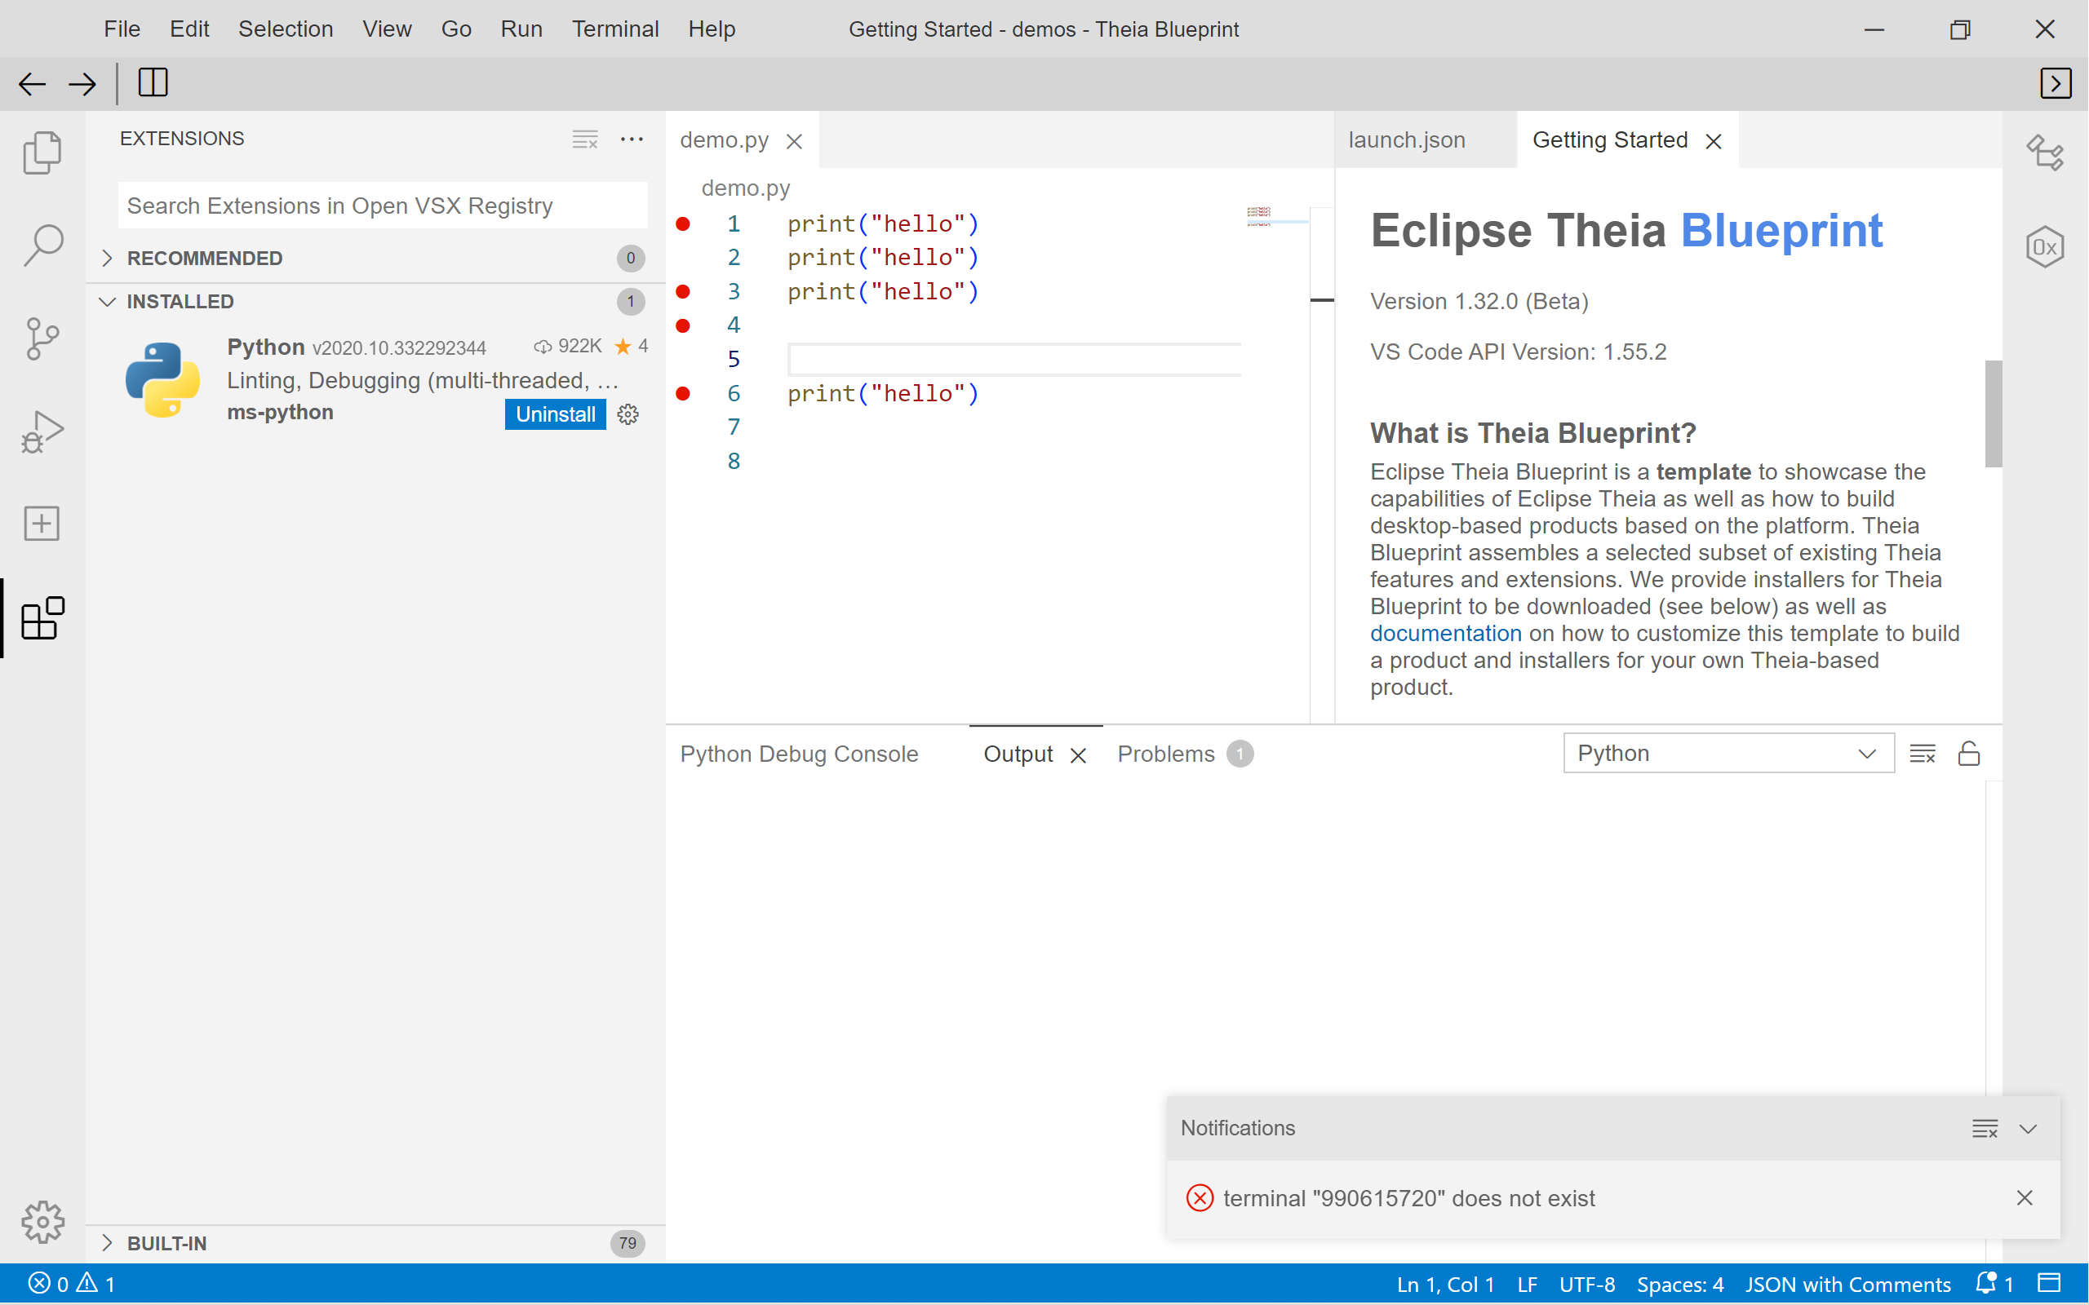
Task: Open the Terminal menu
Action: click(614, 29)
